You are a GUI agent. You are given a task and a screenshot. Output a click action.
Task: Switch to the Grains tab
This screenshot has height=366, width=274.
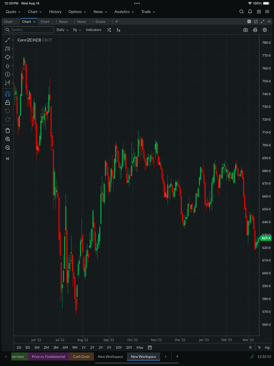100,22
